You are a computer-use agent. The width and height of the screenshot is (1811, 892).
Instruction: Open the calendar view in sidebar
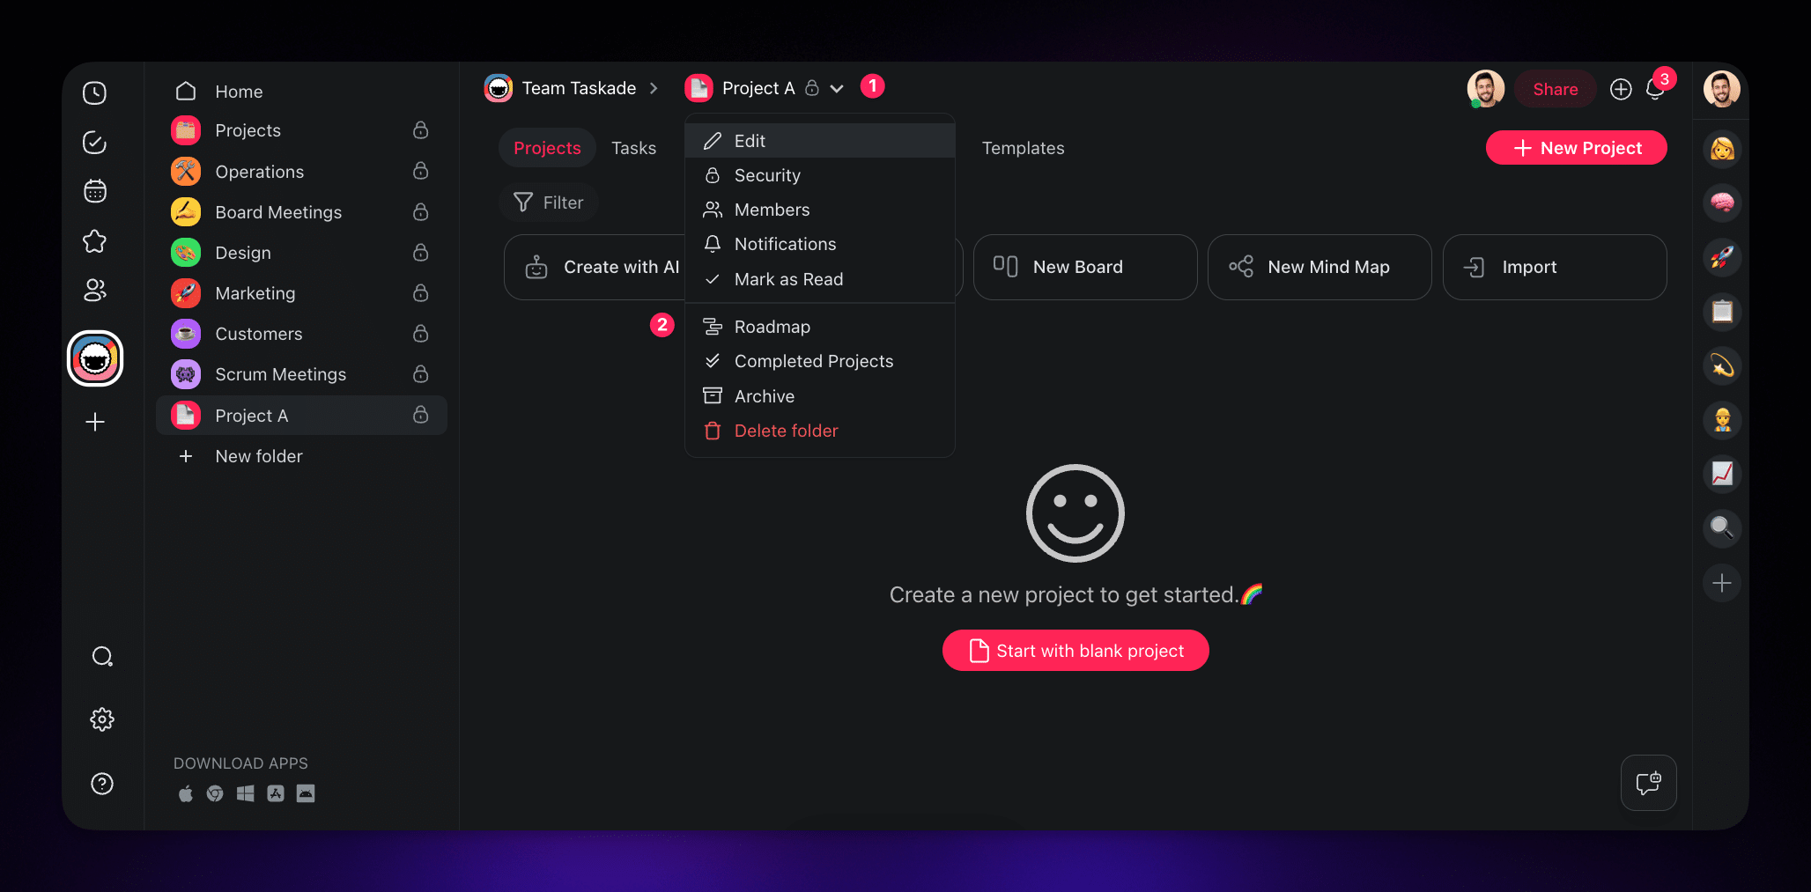tap(94, 191)
